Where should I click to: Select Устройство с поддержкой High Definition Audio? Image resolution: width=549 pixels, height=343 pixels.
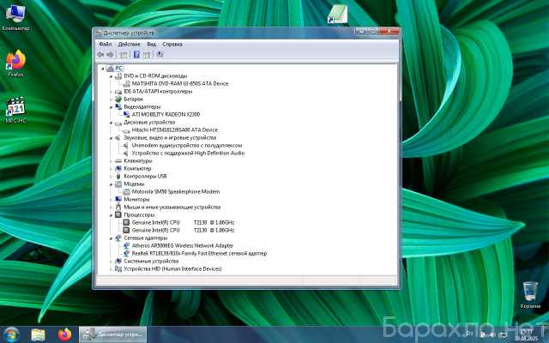(x=188, y=153)
